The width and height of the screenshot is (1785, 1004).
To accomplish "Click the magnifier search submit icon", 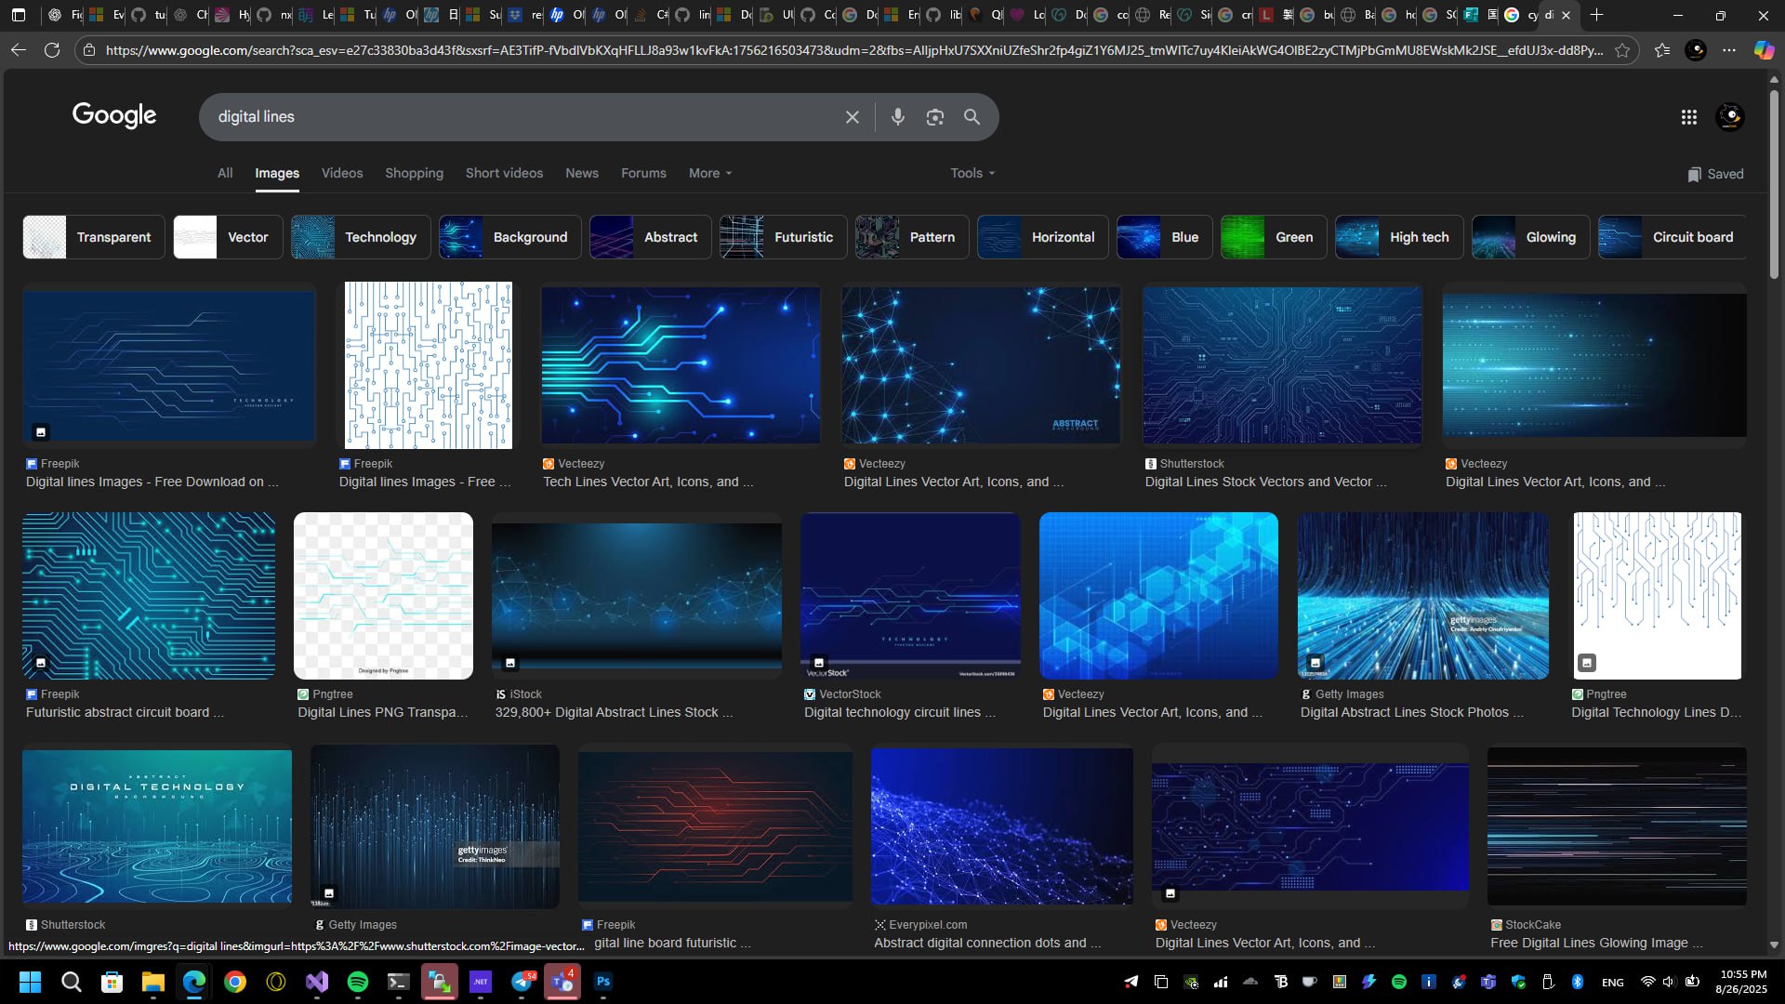I will coord(972,117).
